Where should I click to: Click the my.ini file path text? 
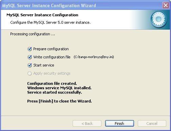(94, 57)
